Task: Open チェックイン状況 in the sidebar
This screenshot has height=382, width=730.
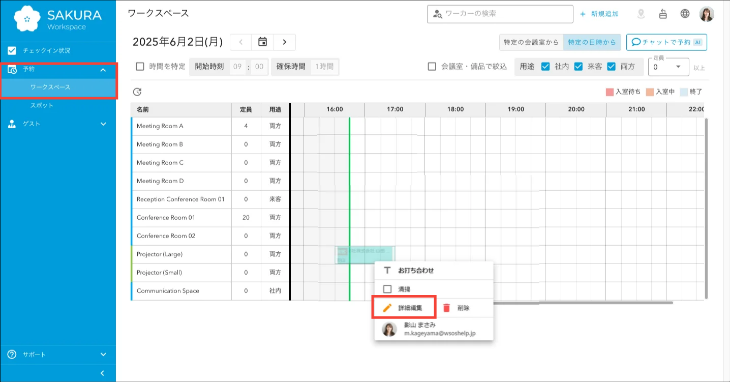Action: [x=46, y=51]
